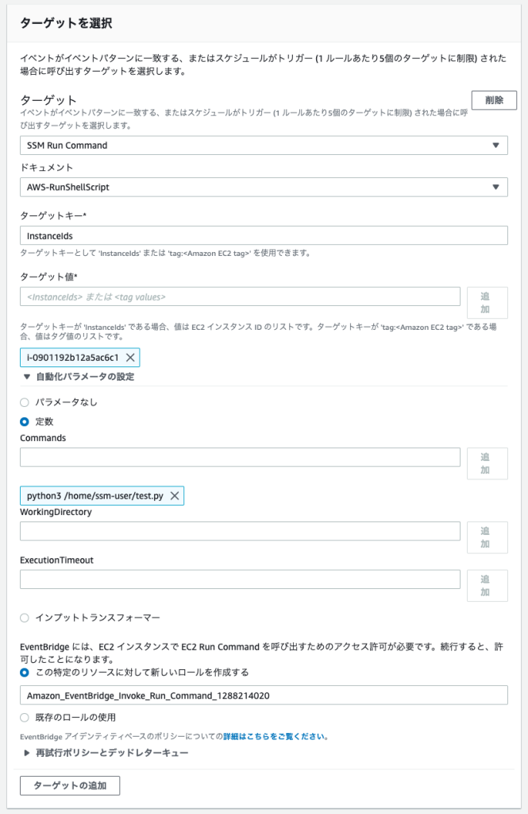Select the 定数 radio option
528x814 pixels.
point(25,421)
